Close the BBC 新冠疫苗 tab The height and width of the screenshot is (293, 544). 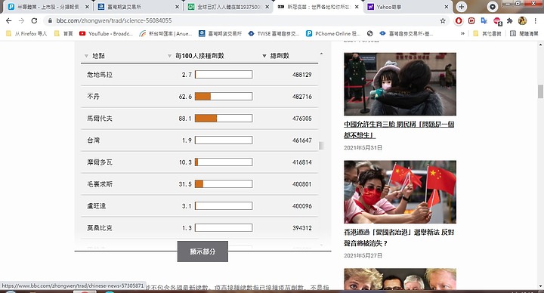(x=357, y=7)
